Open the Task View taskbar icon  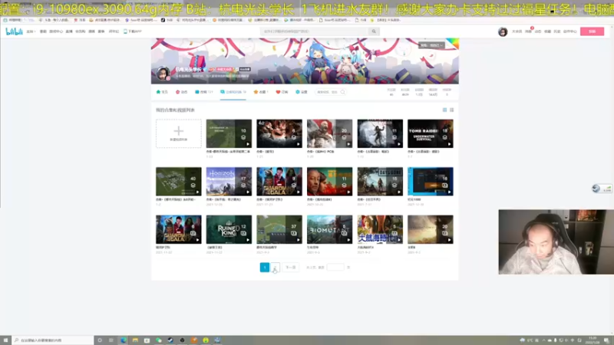tap(111, 340)
